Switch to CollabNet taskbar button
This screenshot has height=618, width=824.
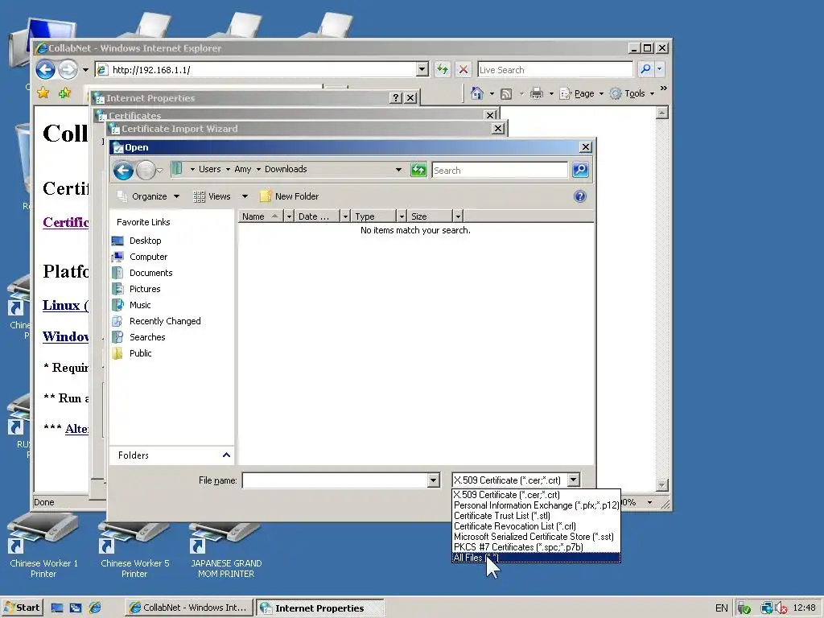coord(188,608)
